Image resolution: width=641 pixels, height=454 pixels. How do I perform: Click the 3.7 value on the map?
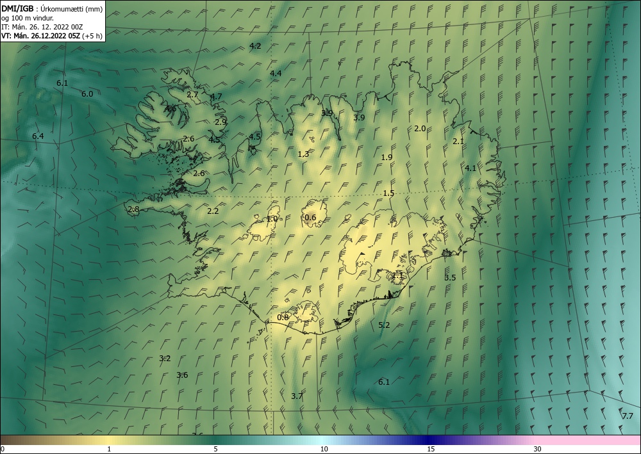click(297, 396)
